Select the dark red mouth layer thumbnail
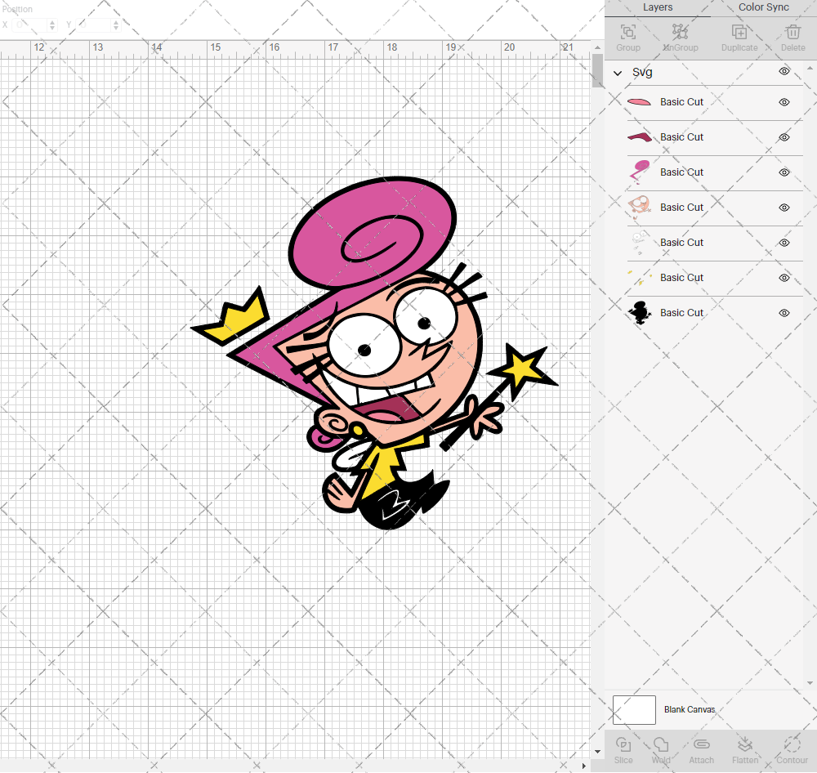This screenshot has height=773, width=817. (640, 137)
